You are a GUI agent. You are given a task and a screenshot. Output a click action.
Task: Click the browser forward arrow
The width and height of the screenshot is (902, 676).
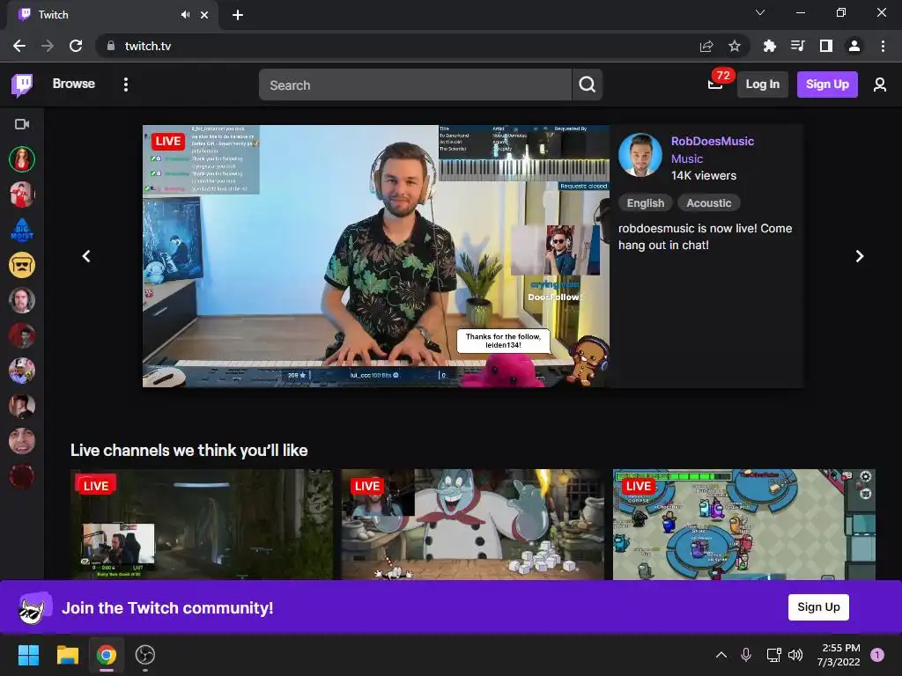tap(48, 46)
